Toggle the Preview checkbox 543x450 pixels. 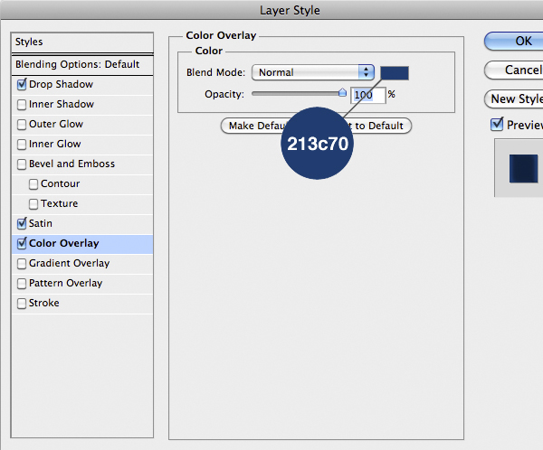tap(496, 125)
